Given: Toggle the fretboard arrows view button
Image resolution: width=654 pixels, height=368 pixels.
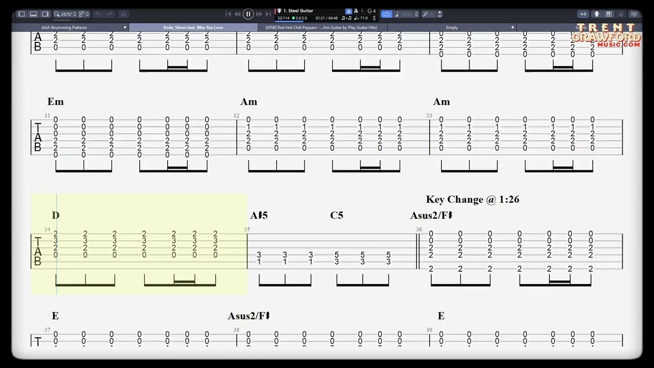Looking at the screenshot, I should [583, 14].
